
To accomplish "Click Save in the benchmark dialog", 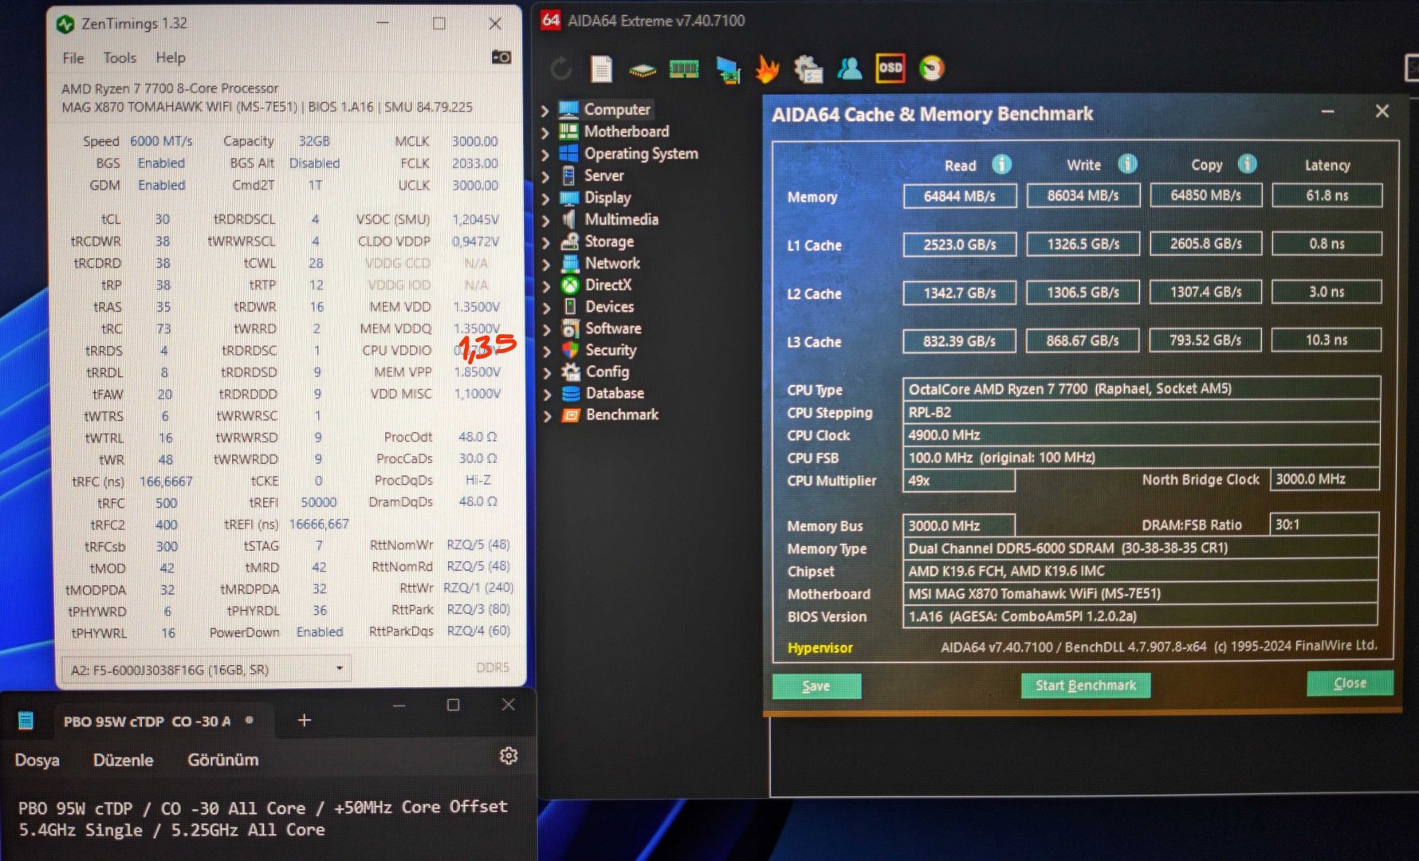I will pos(816,686).
